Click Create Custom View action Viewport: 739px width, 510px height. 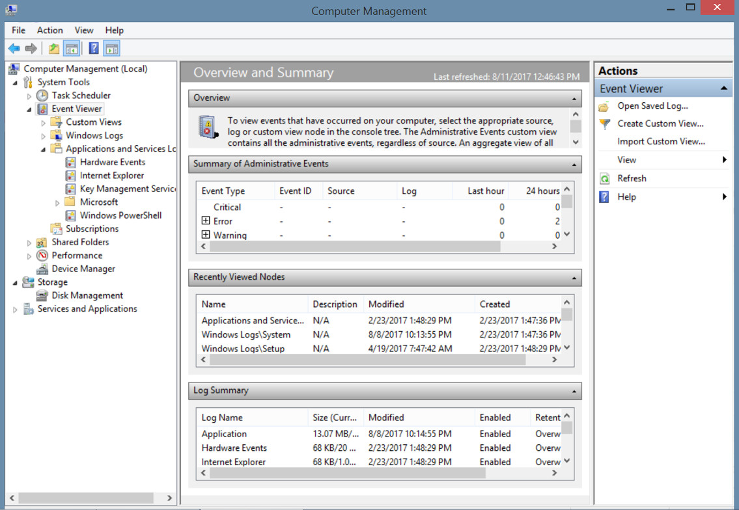(660, 124)
